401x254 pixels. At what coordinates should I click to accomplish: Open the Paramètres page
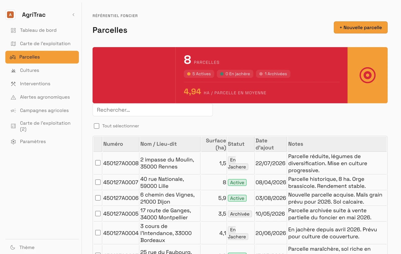42,142
